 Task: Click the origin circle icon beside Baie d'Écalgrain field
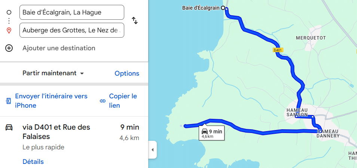tap(9, 12)
